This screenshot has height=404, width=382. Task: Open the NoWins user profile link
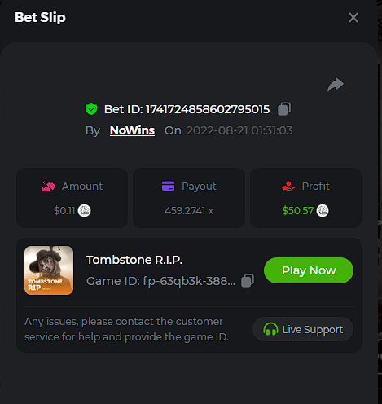point(132,130)
